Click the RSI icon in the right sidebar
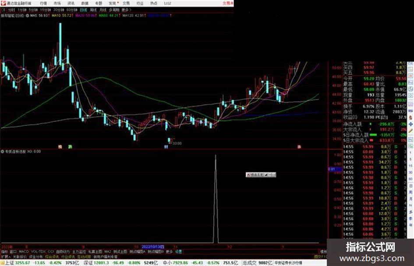The width and height of the screenshot is (414, 266). (x=410, y=111)
